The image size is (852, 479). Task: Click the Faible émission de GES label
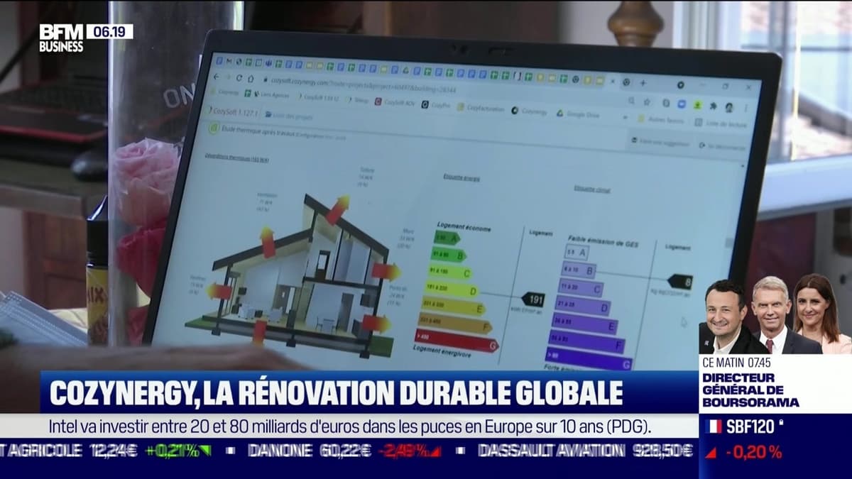pyautogui.click(x=603, y=241)
